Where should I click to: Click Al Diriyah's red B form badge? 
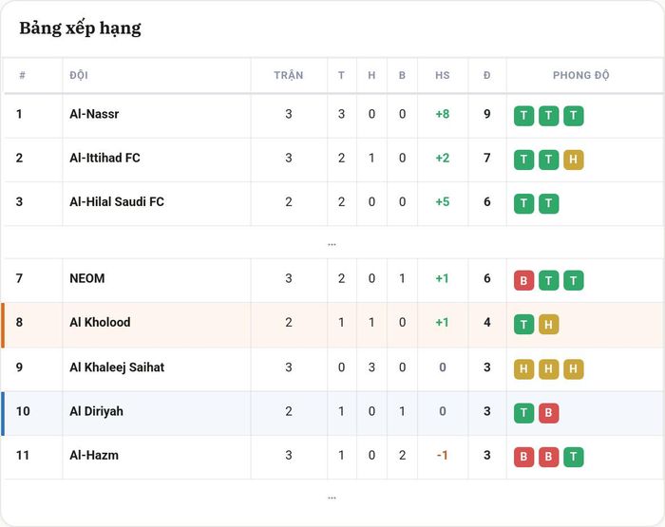tap(548, 412)
